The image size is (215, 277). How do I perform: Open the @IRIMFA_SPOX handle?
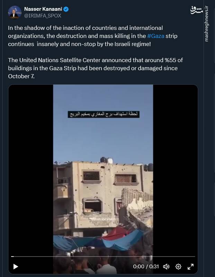pos(43,16)
